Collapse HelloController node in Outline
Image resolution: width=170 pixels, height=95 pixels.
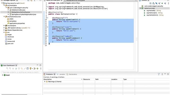click(x=141, y=8)
